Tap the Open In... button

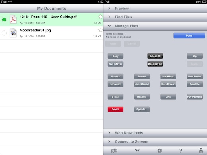142,109
